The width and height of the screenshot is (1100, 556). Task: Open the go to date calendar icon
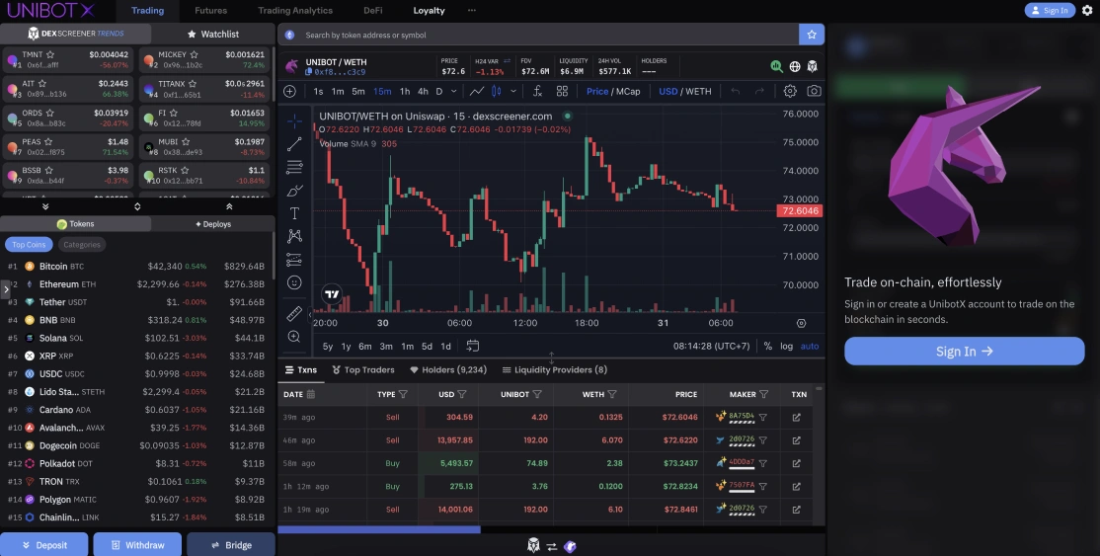point(473,346)
